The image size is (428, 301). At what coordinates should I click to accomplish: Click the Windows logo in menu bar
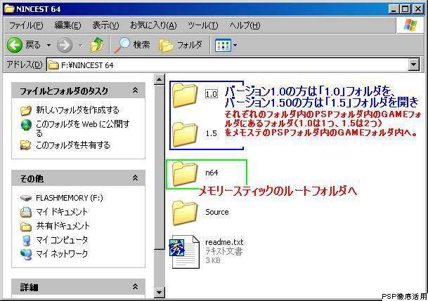(x=410, y=25)
